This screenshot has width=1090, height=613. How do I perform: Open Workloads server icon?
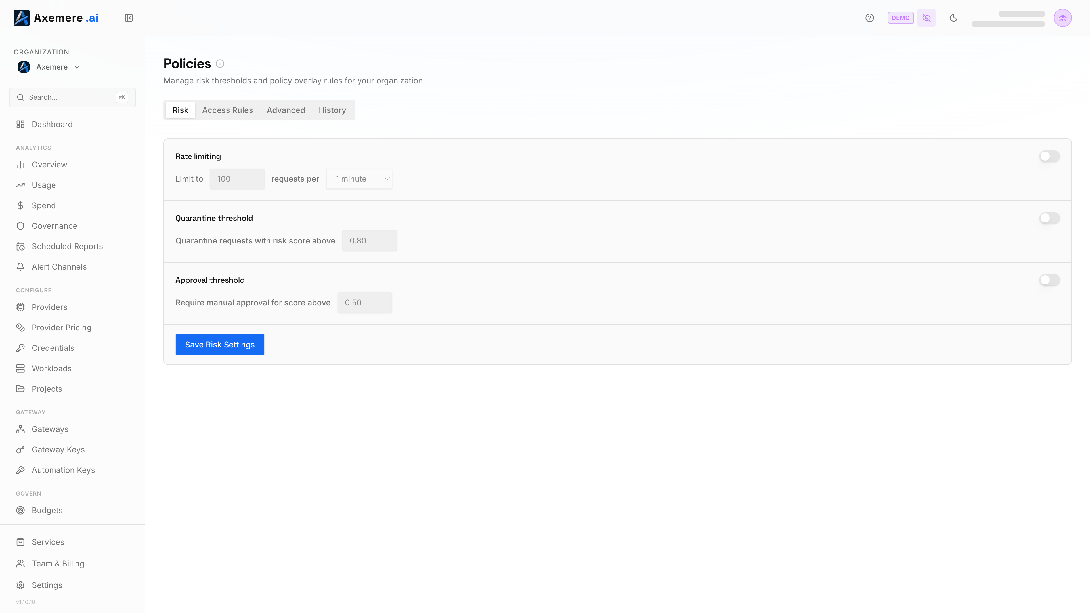[20, 368]
